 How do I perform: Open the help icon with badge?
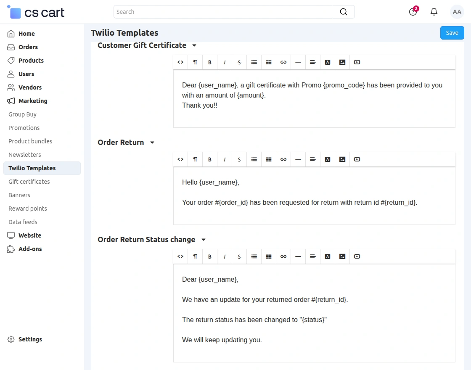tap(413, 12)
